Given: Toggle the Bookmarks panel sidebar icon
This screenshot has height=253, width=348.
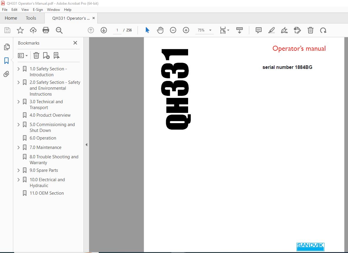Looking at the screenshot, I should click(6, 60).
